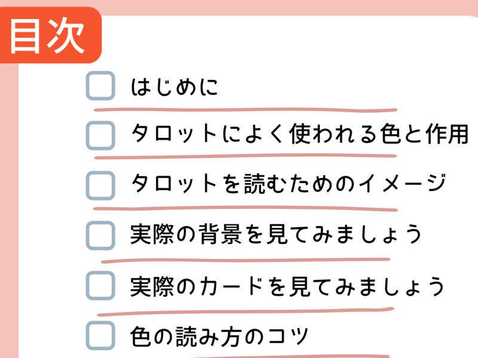Click the underline below タロットによく使われる色と作用
The width and height of the screenshot is (478, 358).
(245, 156)
